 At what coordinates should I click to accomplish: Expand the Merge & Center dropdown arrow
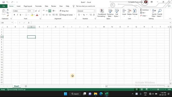(74, 15)
